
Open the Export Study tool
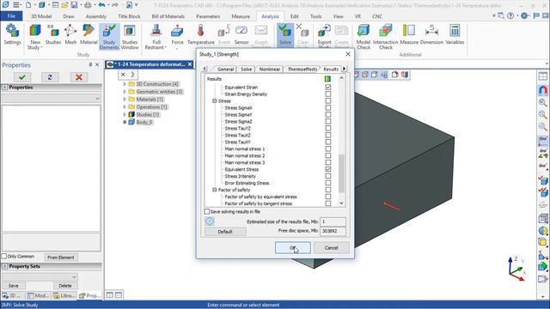coord(324,36)
